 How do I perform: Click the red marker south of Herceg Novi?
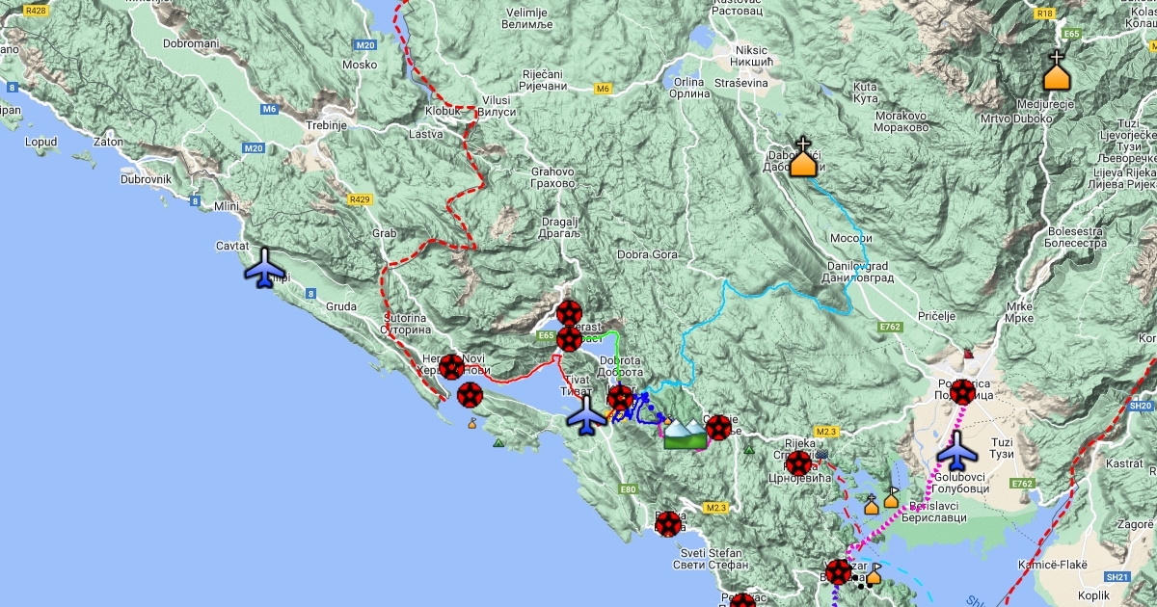470,394
